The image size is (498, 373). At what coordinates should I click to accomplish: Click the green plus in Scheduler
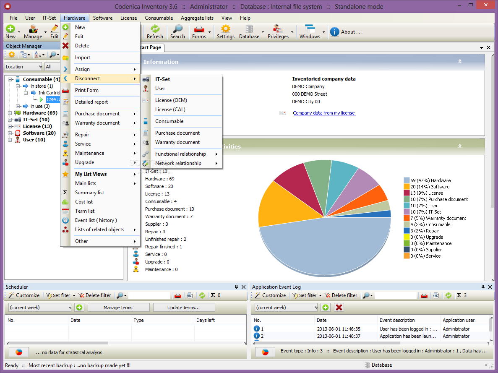(79, 308)
